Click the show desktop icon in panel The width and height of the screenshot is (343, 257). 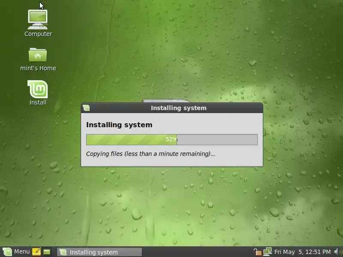click(47, 252)
